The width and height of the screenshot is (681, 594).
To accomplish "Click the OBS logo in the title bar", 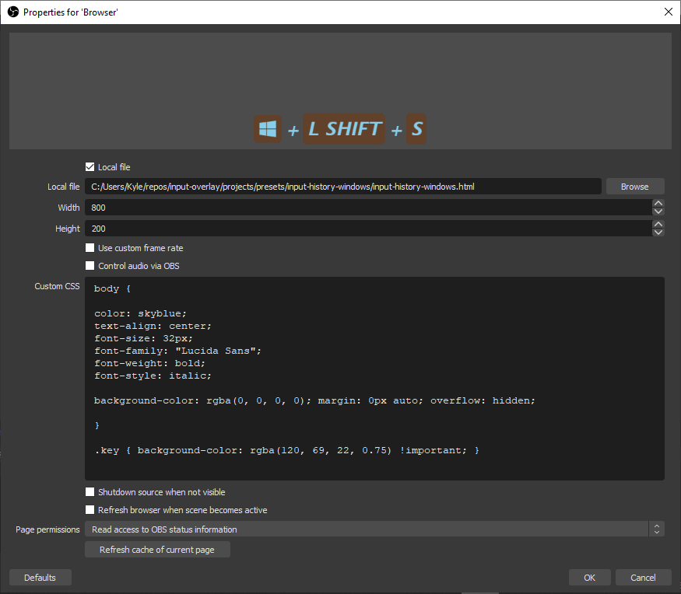I will click(x=12, y=12).
